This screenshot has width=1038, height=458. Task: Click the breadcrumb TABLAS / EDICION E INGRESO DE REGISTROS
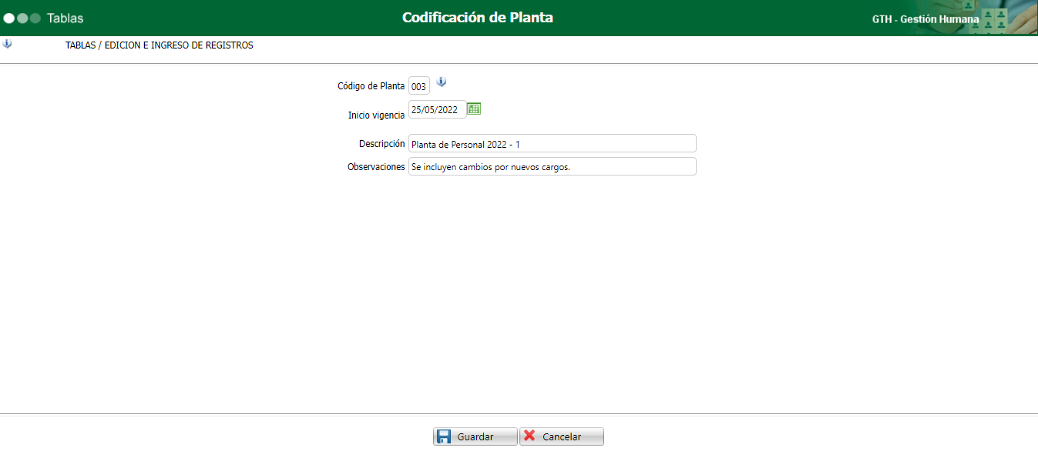point(160,45)
